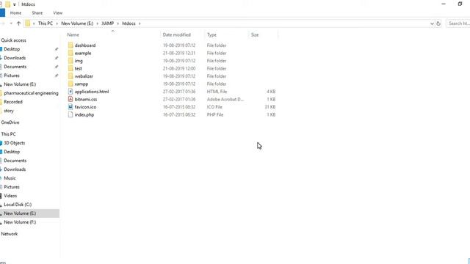Sort files by the Type column
Screen dimensions: 470x264
[x=211, y=34]
